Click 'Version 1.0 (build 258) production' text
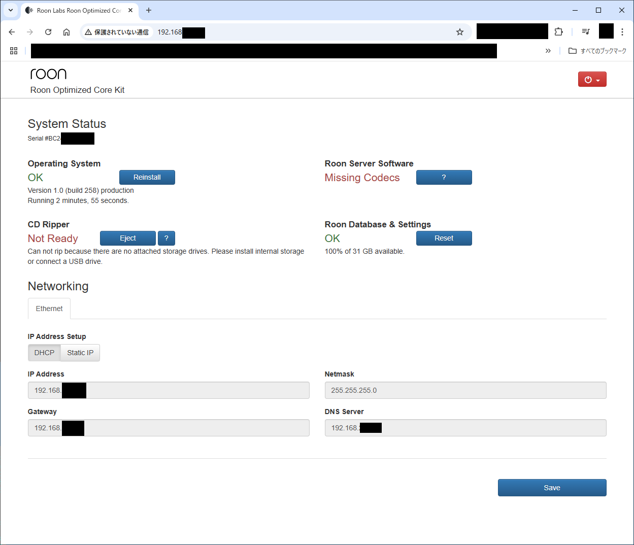The height and width of the screenshot is (545, 634). 81,190
